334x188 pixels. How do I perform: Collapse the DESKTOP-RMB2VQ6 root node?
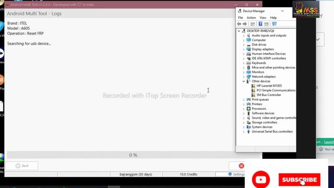(x=239, y=31)
